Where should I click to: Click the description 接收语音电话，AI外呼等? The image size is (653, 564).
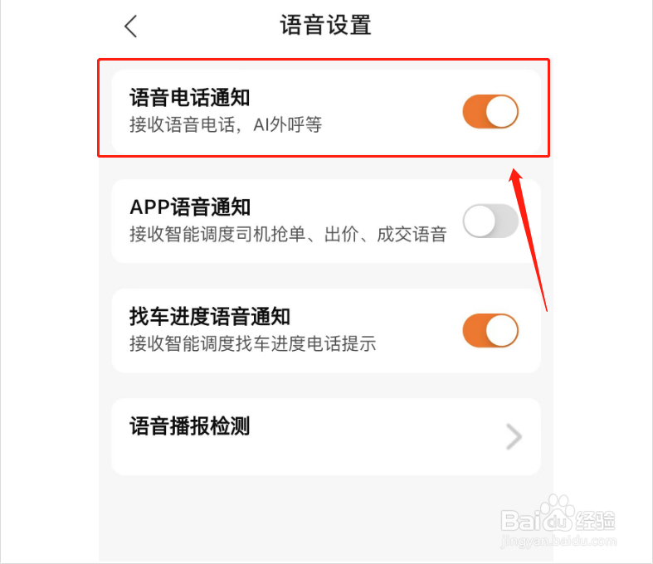click(x=226, y=124)
